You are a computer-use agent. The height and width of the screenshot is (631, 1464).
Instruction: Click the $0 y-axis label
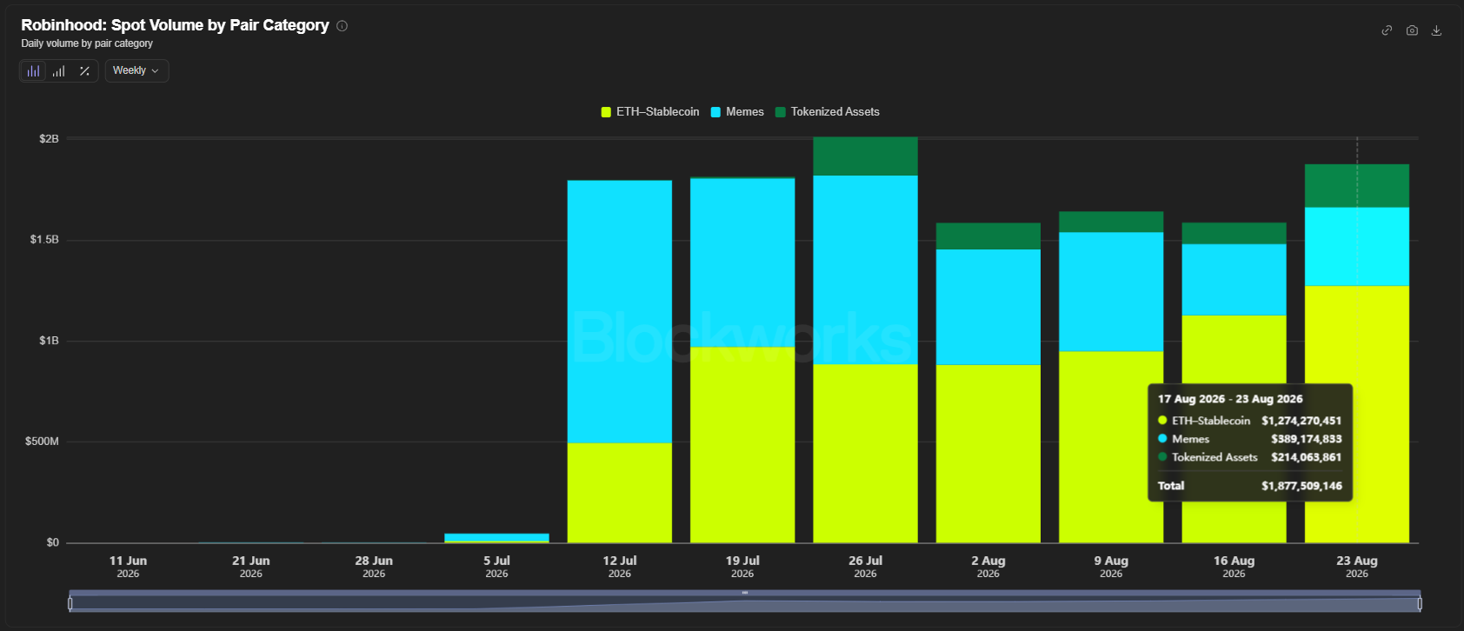pos(52,542)
